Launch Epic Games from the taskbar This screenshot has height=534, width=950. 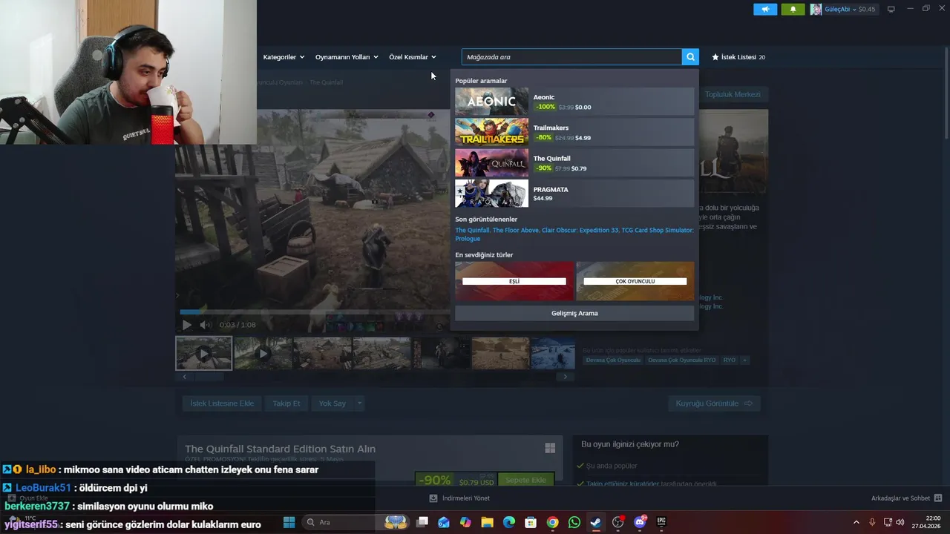click(x=661, y=522)
